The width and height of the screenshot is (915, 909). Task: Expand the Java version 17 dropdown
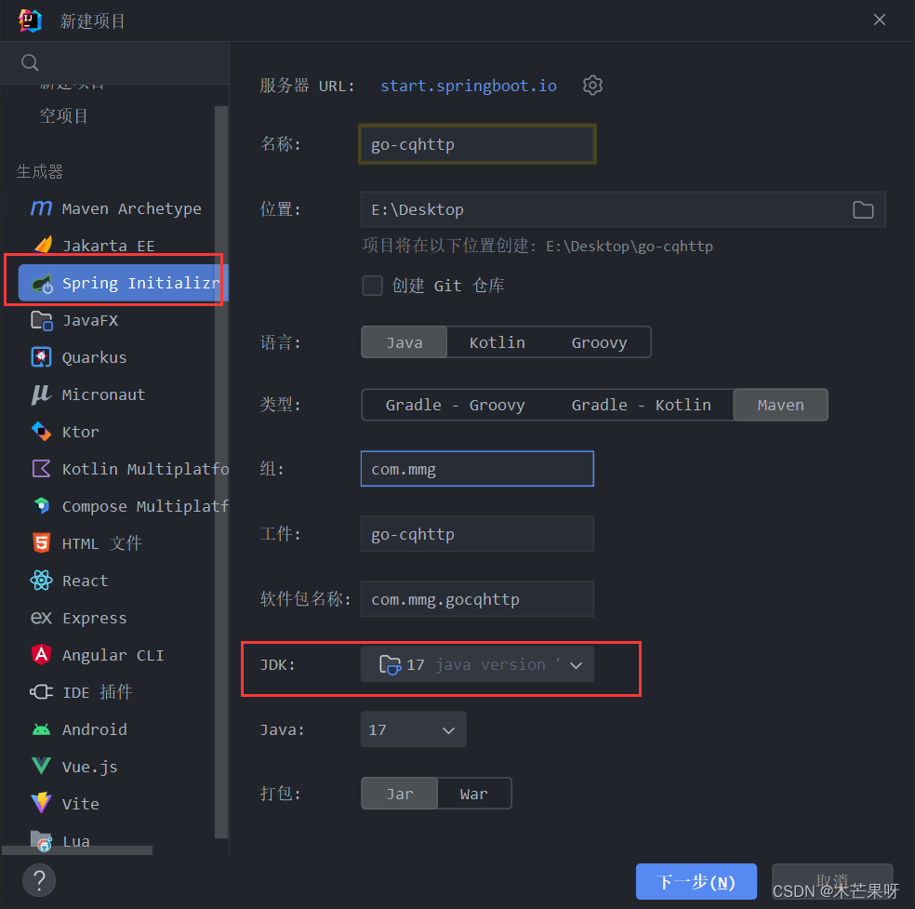pos(413,729)
